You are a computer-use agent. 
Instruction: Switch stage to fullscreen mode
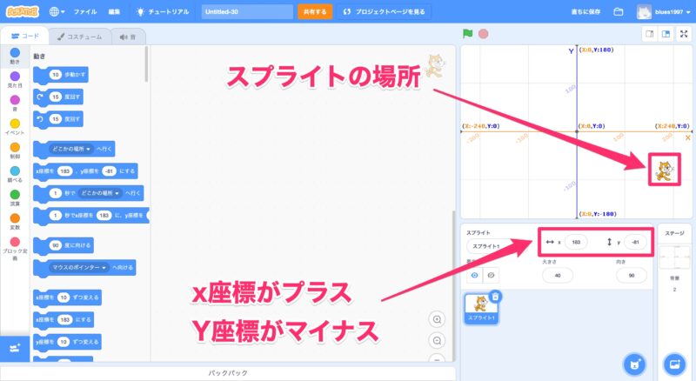(685, 34)
